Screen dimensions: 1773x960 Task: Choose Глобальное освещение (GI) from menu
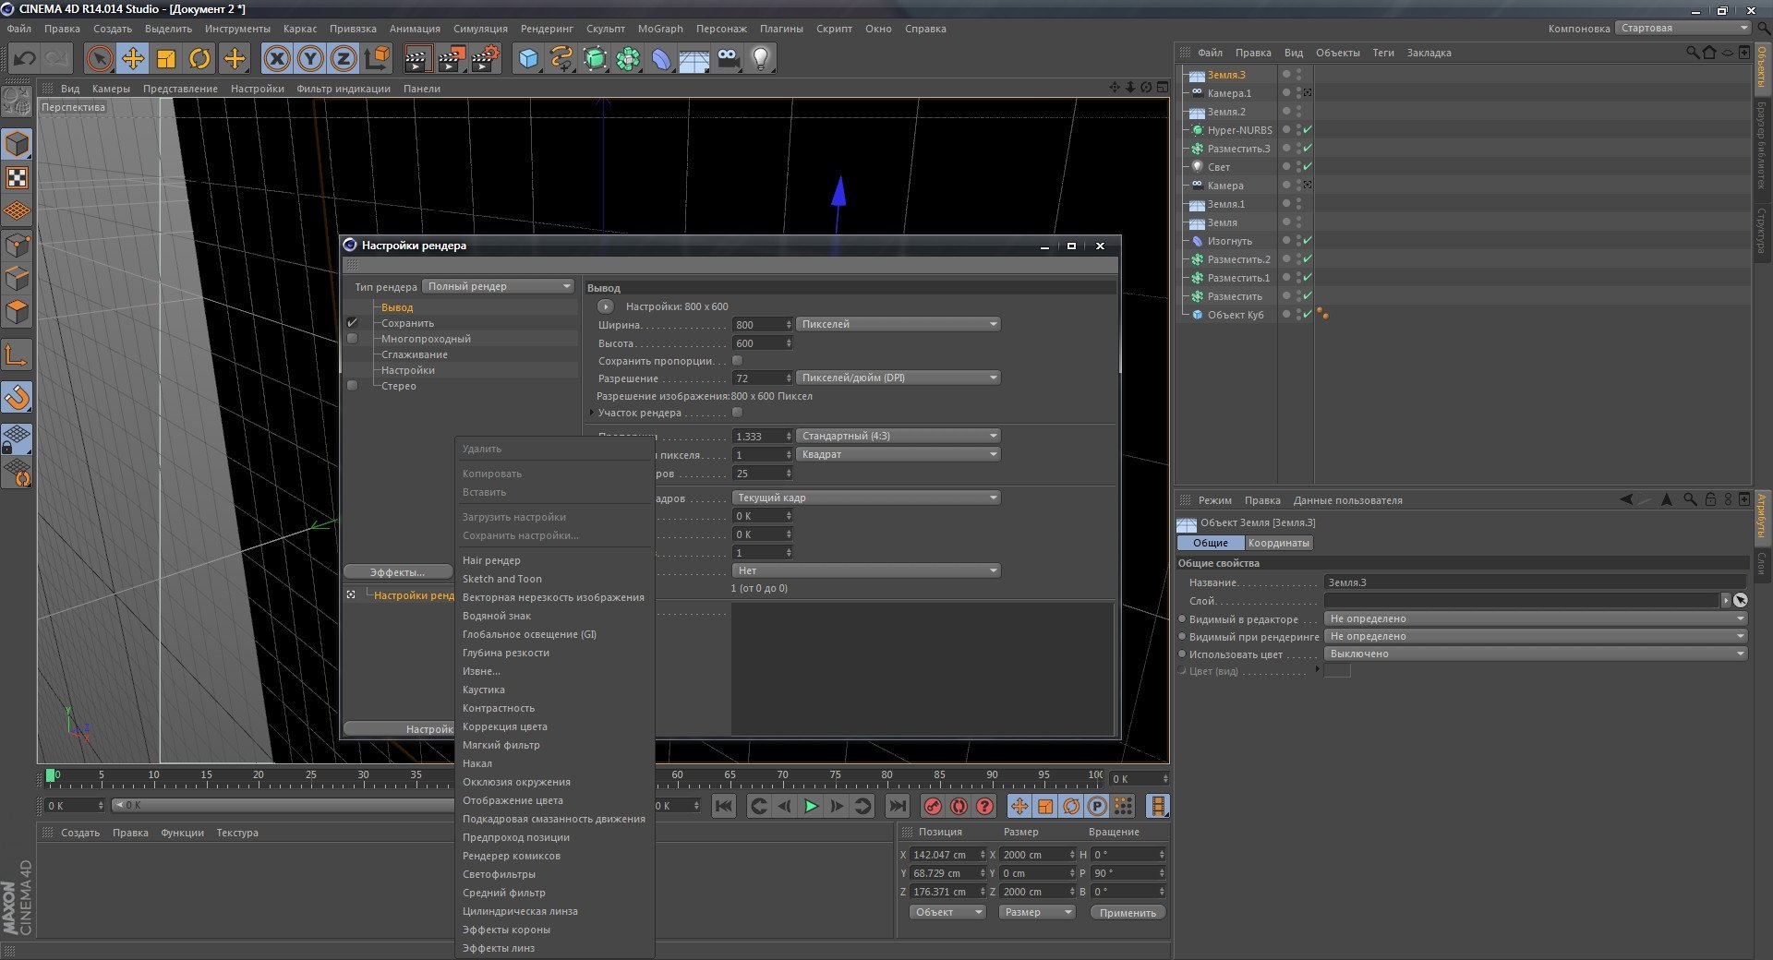(x=529, y=634)
